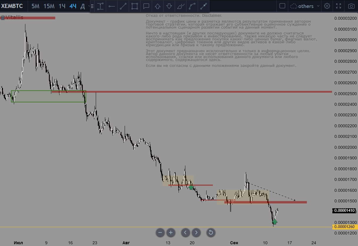Open chart settings gear
358x246 pixels.
tap(327, 6)
